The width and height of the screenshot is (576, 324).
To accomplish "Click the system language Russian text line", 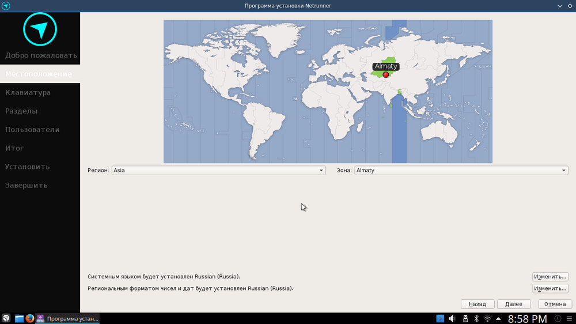I will [x=164, y=277].
